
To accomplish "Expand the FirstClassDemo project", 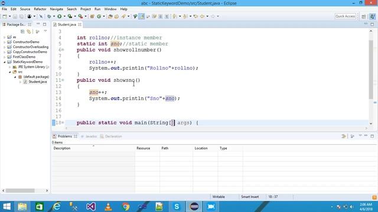I will pyautogui.click(x=4, y=57).
